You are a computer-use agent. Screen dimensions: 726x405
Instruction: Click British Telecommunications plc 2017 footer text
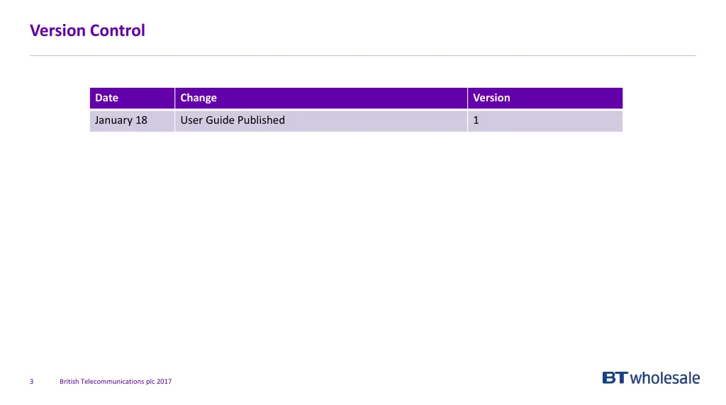tap(116, 382)
